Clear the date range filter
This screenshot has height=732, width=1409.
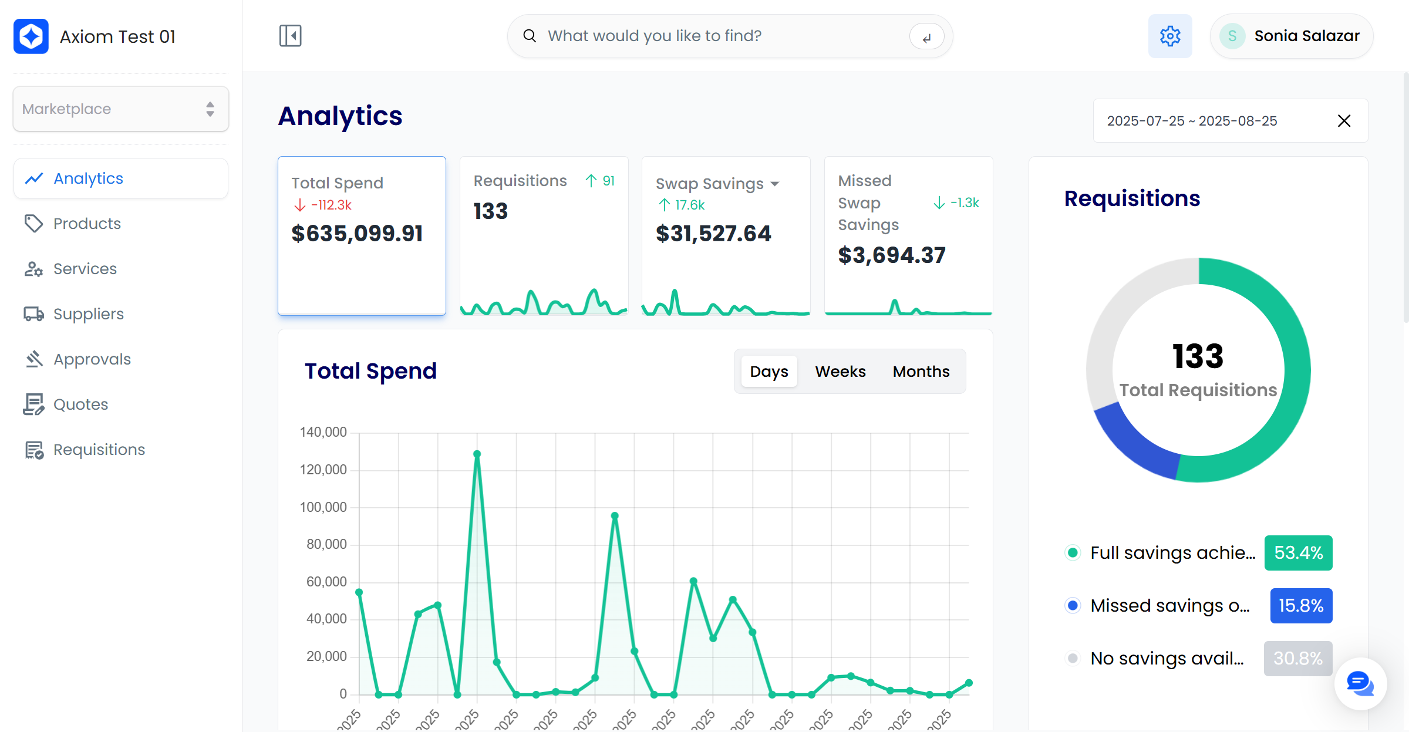pos(1344,121)
